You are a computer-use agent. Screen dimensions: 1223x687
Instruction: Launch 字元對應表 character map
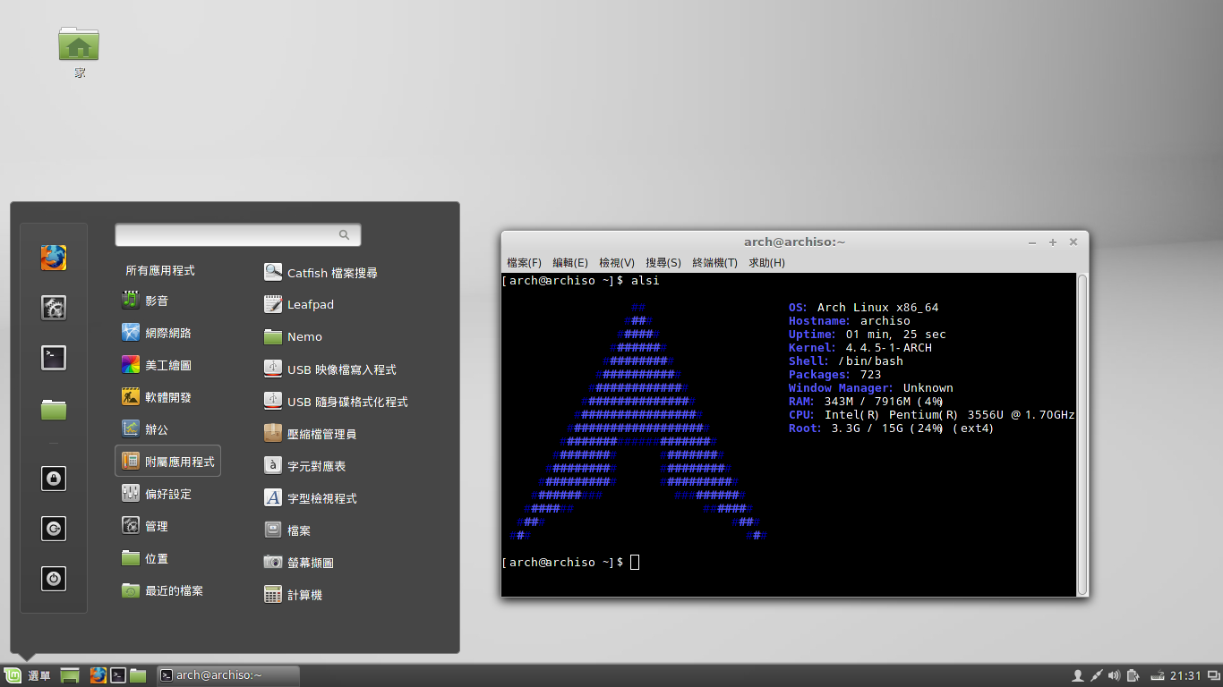[x=305, y=466]
